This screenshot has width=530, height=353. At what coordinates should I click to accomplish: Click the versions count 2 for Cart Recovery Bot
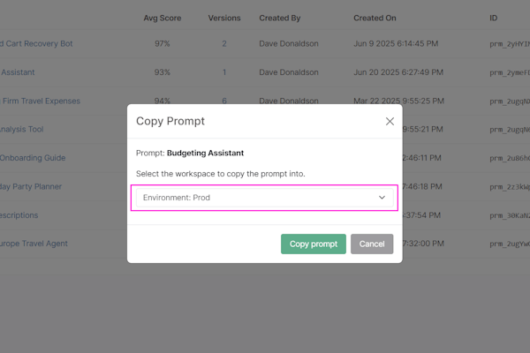(224, 43)
